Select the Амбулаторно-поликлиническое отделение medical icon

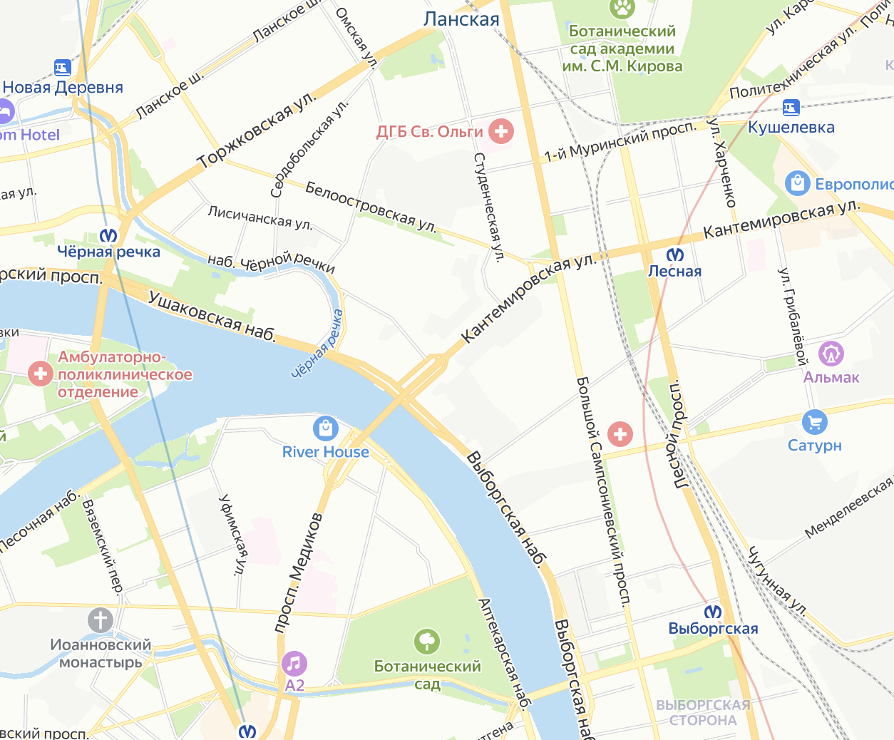point(41,373)
